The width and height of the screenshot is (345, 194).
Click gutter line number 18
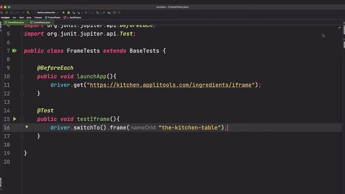7,145
